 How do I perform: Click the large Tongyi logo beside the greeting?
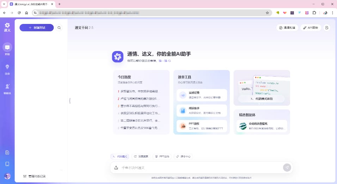click(118, 57)
